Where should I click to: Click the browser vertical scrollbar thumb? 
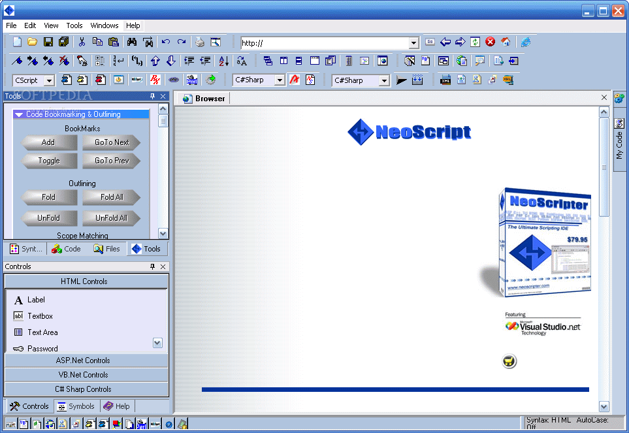pyautogui.click(x=604, y=167)
